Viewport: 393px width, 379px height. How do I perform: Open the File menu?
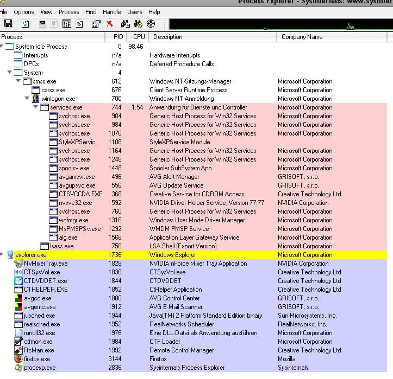3,12
